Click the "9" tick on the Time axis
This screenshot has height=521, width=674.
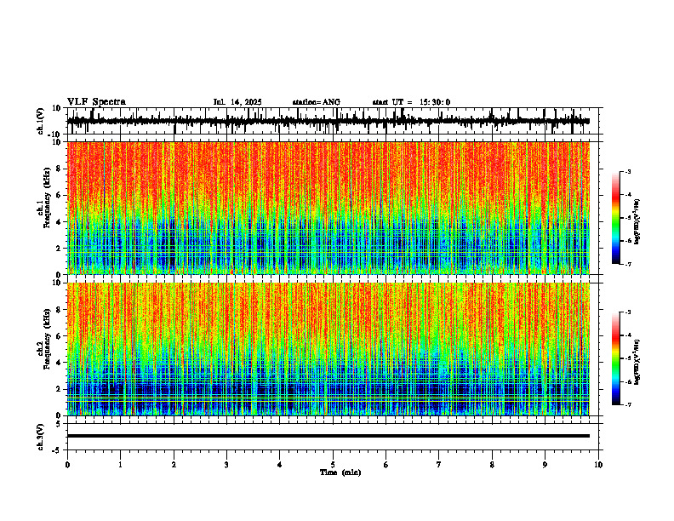point(545,465)
